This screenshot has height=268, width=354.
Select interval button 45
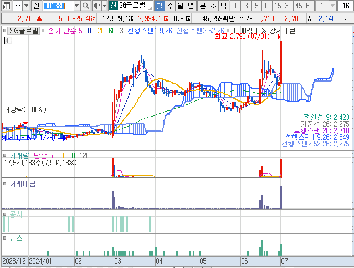tap(299, 6)
